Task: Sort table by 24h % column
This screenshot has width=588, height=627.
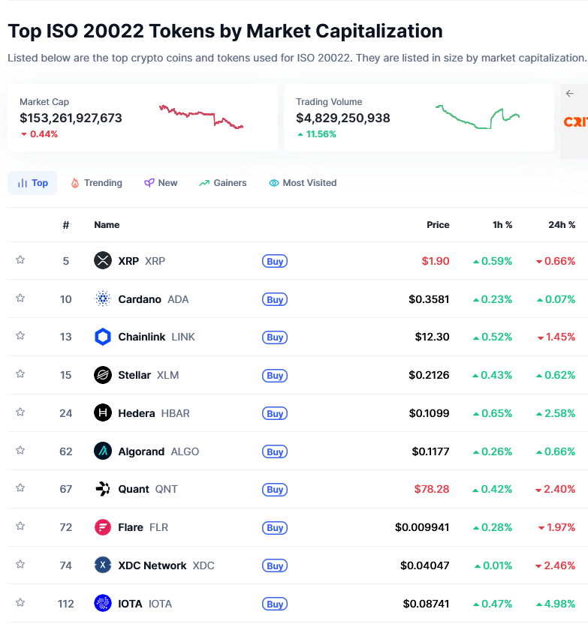Action: pyautogui.click(x=562, y=225)
